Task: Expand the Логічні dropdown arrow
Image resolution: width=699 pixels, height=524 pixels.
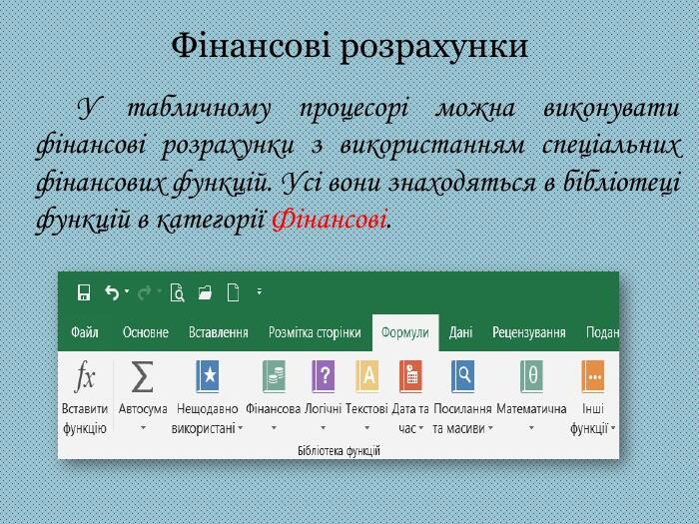Action: click(x=324, y=428)
